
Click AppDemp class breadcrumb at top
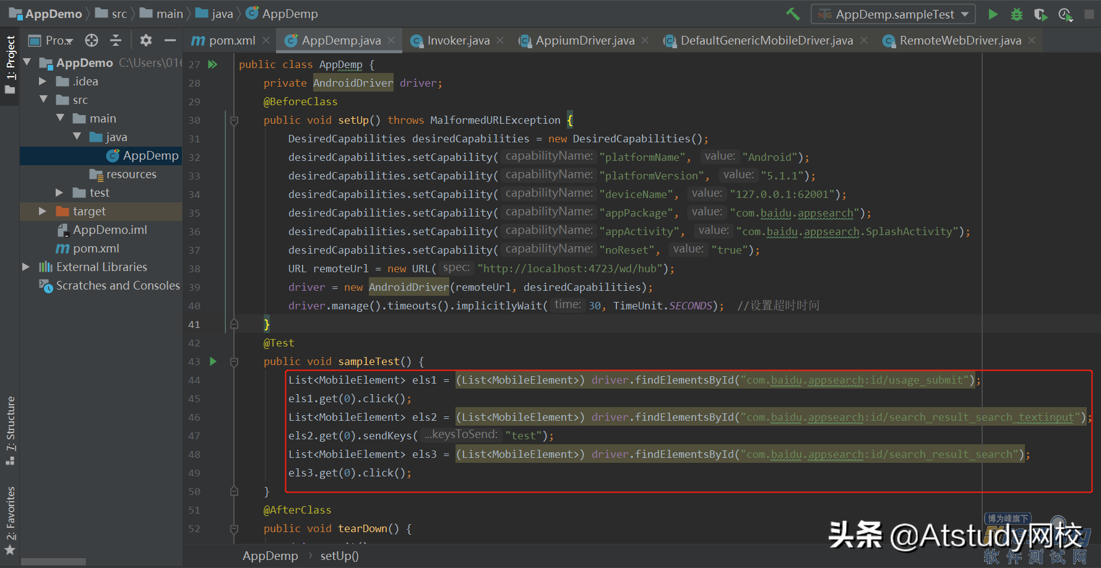click(282, 14)
